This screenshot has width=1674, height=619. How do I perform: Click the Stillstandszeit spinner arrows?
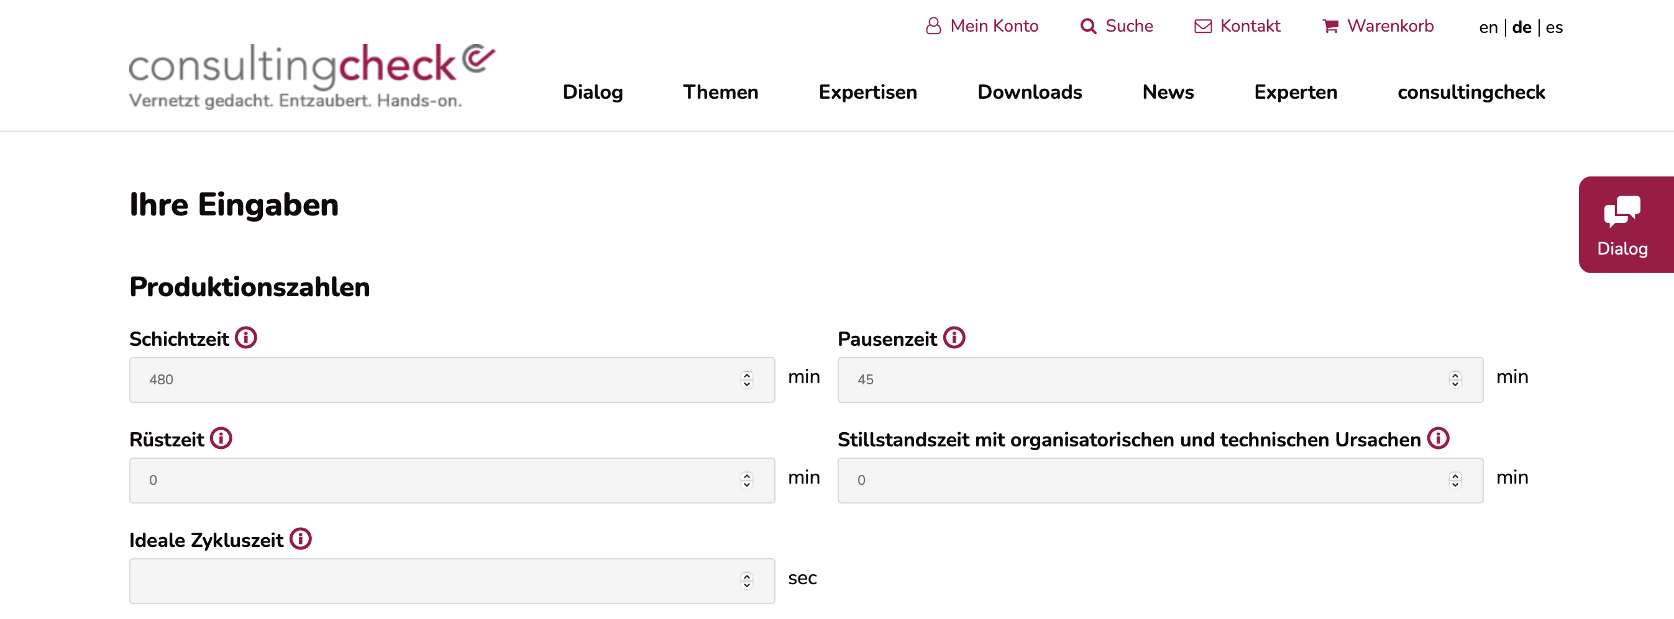point(1455,481)
